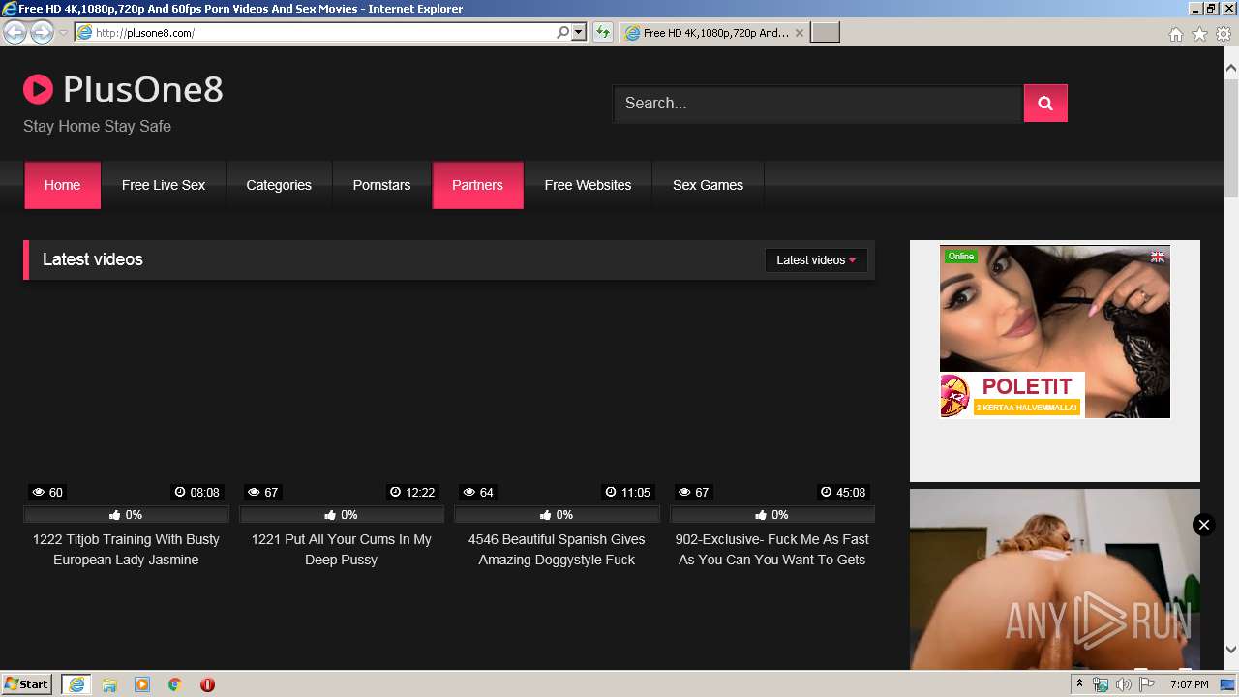Close the sidebar popup ad with X
1239x697 pixels.
pos(1203,525)
